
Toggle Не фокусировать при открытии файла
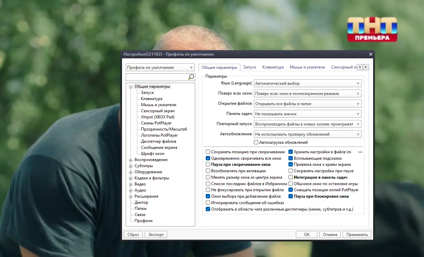(x=208, y=190)
